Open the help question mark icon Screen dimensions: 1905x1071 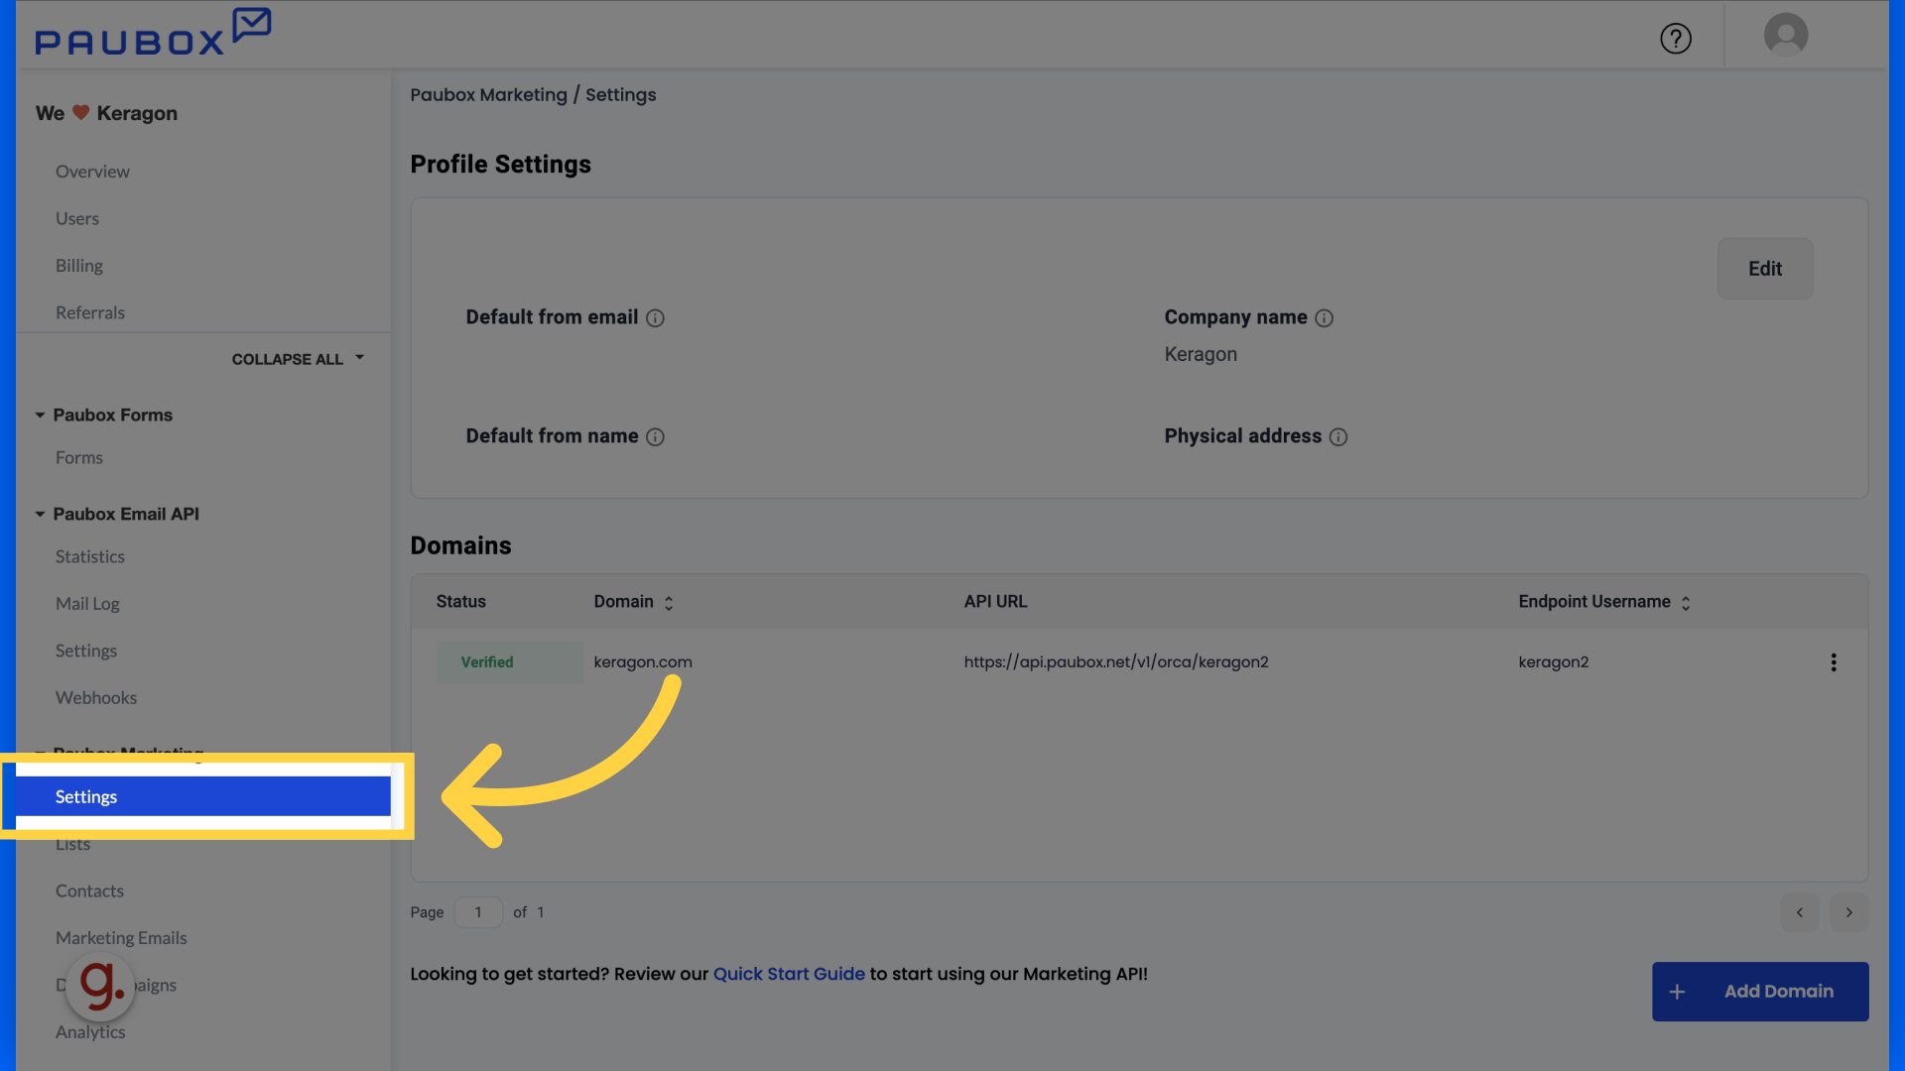1676,39
